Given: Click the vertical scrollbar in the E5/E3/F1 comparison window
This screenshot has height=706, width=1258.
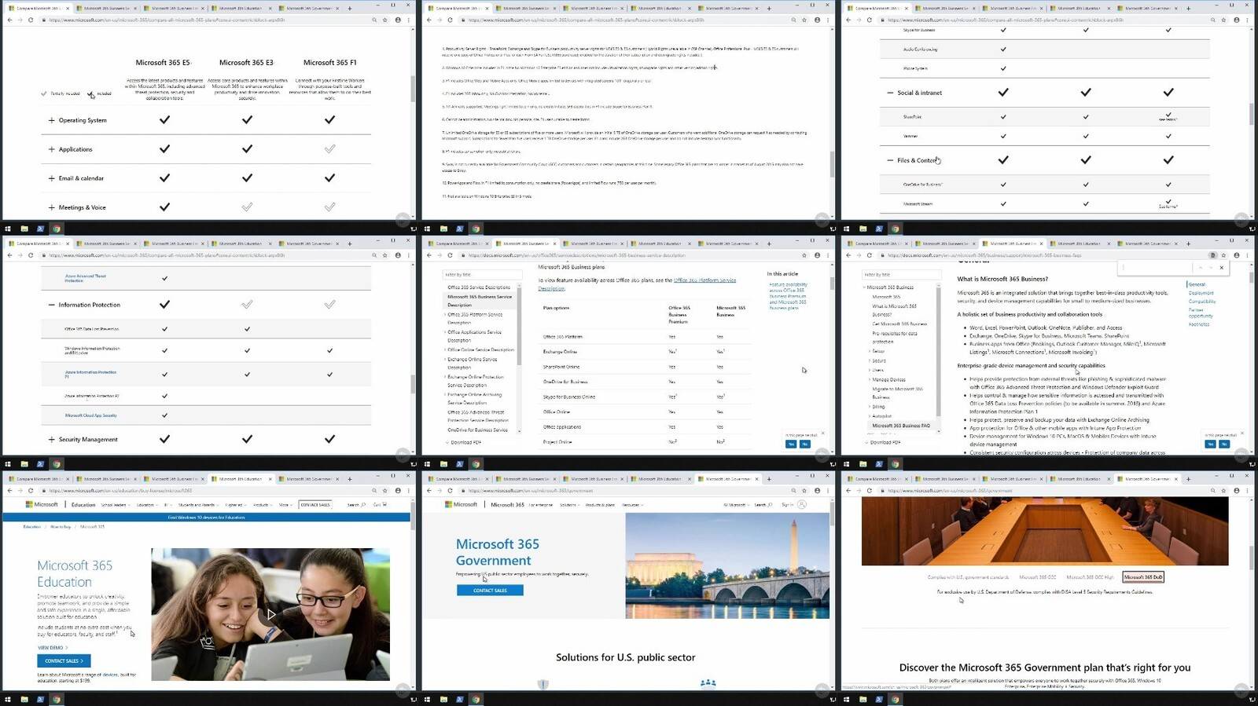Looking at the screenshot, I should click(412, 89).
